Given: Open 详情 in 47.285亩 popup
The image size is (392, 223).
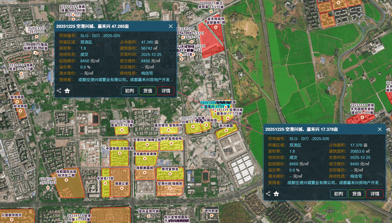Looking at the screenshot, I should tap(166, 91).
